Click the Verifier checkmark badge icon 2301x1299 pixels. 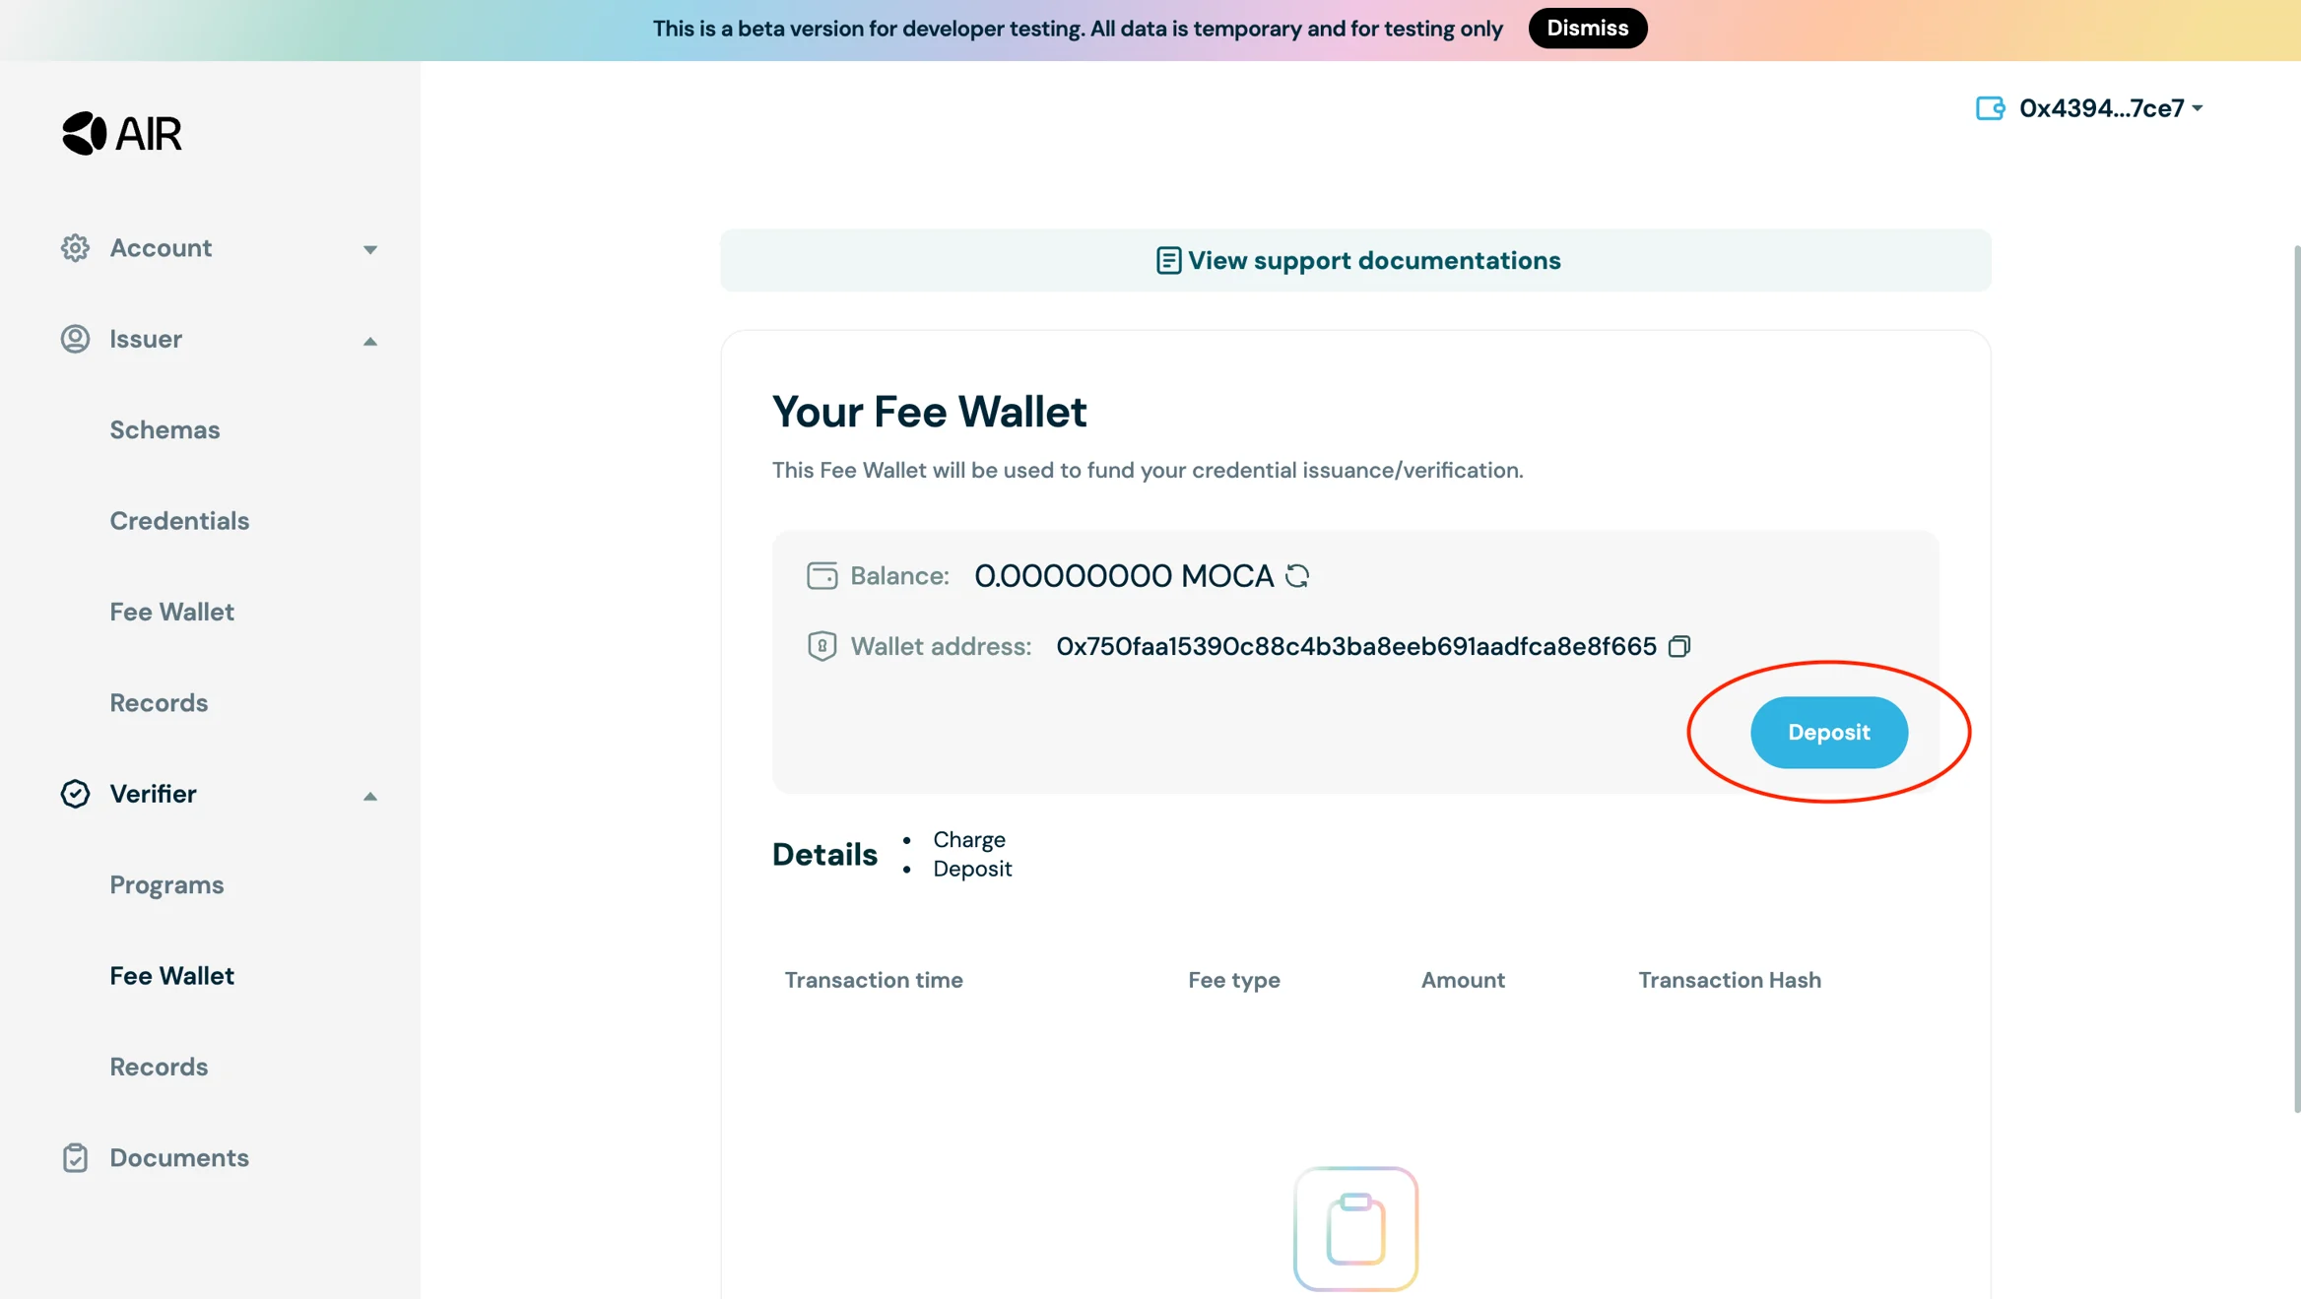coord(75,794)
